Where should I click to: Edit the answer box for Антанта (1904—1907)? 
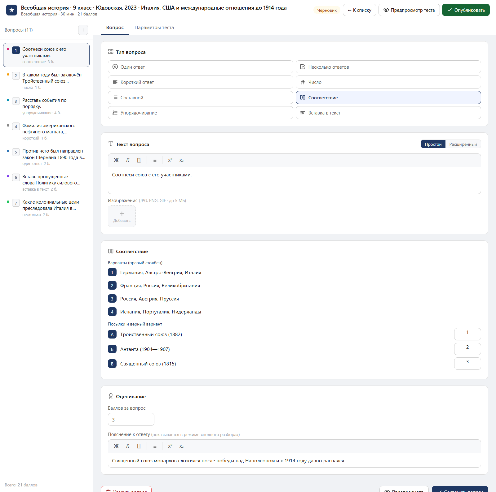pos(467,349)
